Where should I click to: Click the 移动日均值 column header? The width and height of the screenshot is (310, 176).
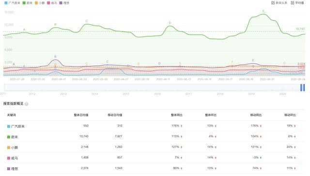point(115,115)
